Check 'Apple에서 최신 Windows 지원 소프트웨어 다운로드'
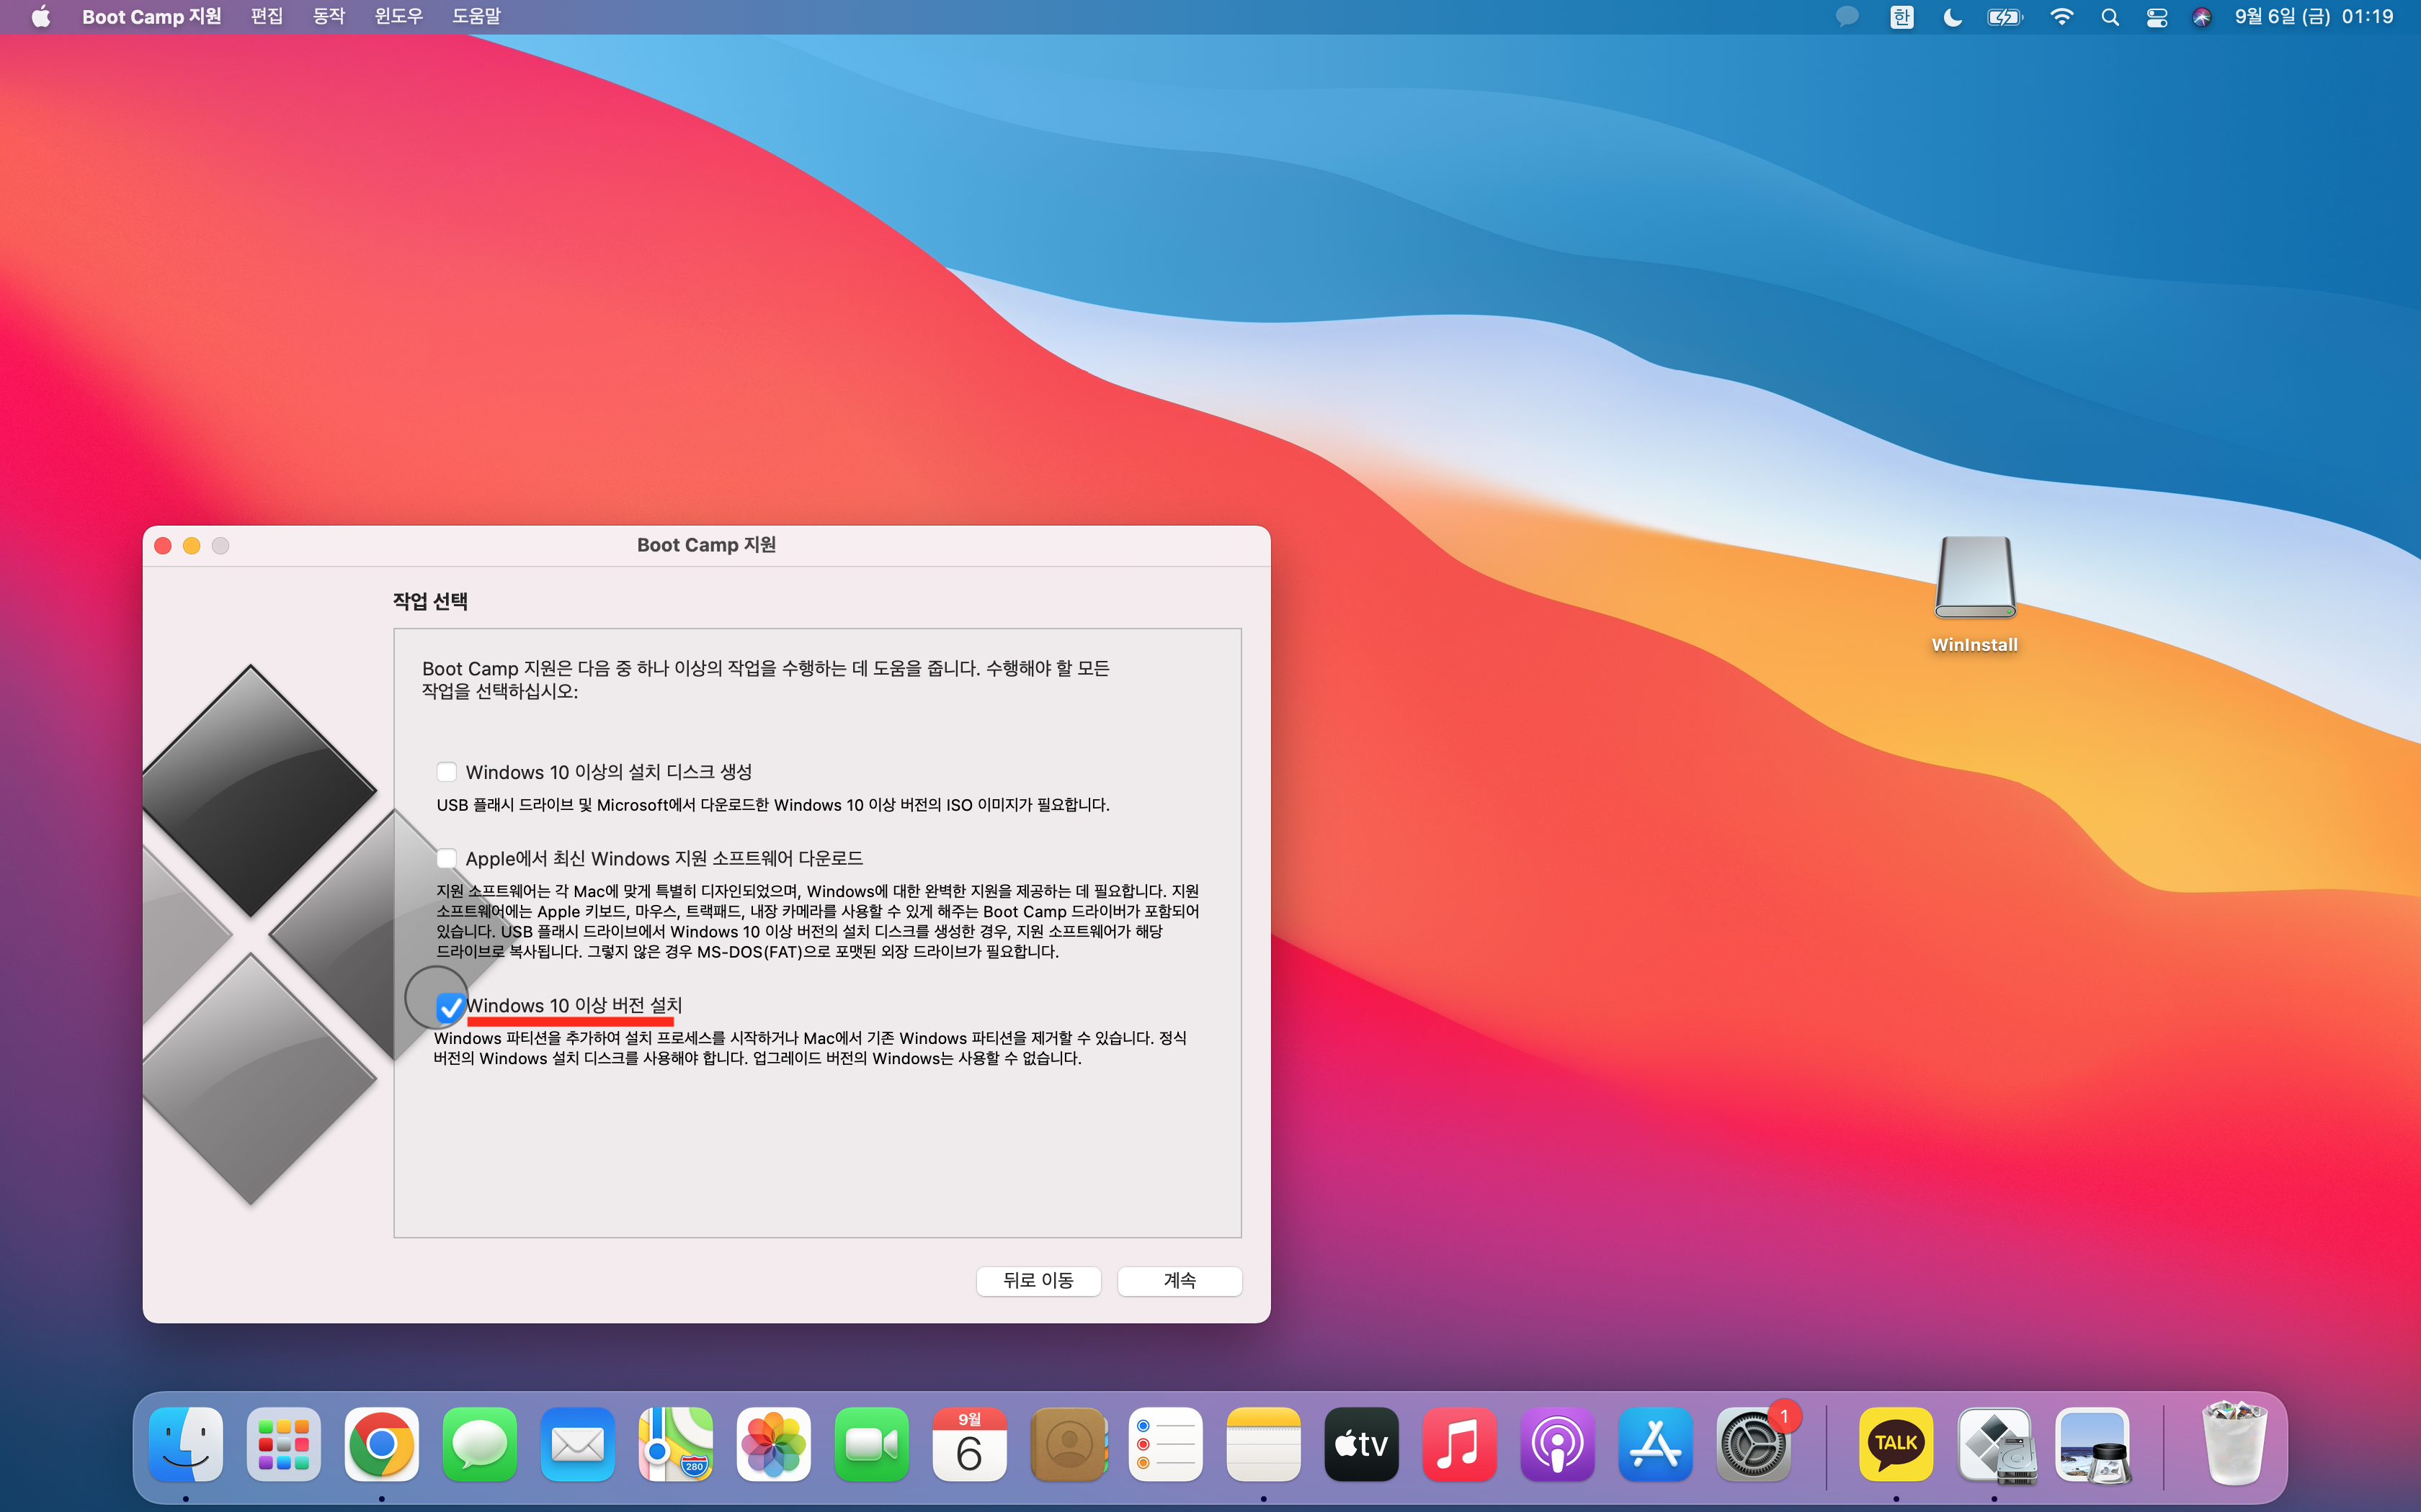The image size is (2421, 1512). 446,858
